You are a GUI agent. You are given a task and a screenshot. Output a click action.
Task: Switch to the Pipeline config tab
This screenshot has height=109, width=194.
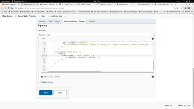[x=92, y=21]
